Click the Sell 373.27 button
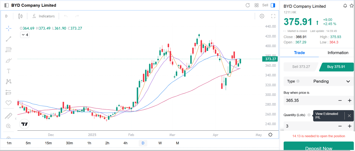355x151 pixels. coord(301,67)
